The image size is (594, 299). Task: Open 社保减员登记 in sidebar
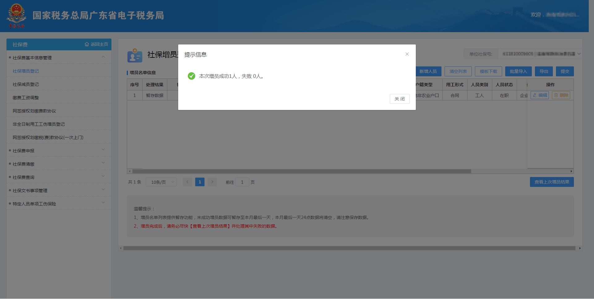coord(26,84)
